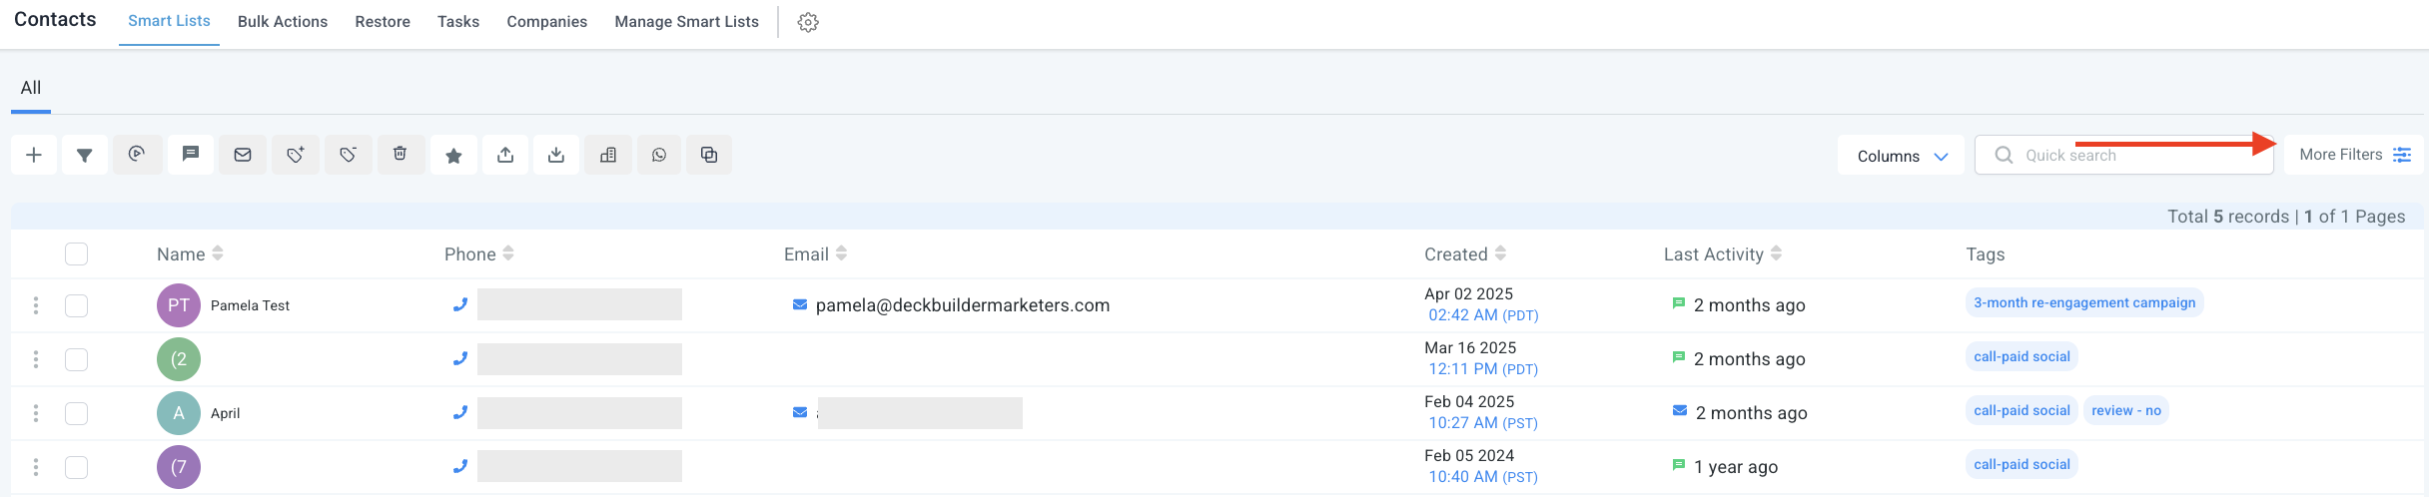Image resolution: width=2429 pixels, height=497 pixels.
Task: Click the Merge contacts overlapping squares icon
Action: point(709,155)
